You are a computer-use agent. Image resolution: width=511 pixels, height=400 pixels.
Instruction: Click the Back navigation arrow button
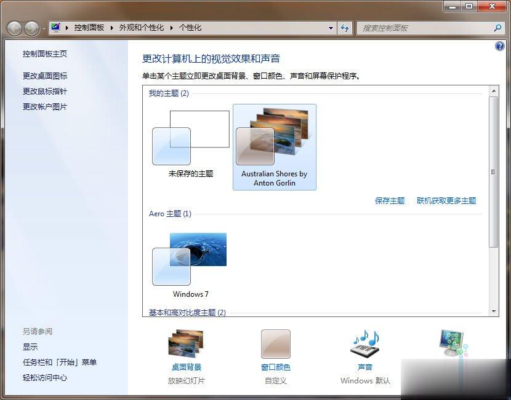[x=14, y=28]
